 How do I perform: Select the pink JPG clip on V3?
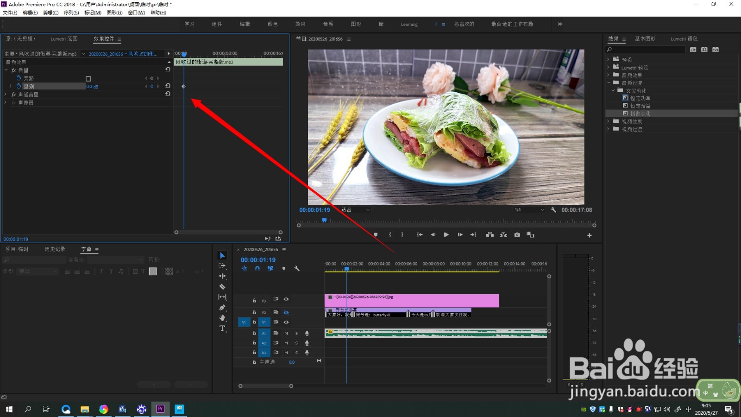point(412,301)
